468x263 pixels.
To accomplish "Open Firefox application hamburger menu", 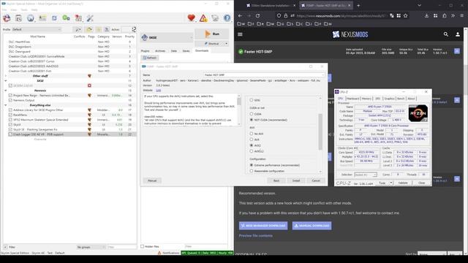I will coord(461,16).
